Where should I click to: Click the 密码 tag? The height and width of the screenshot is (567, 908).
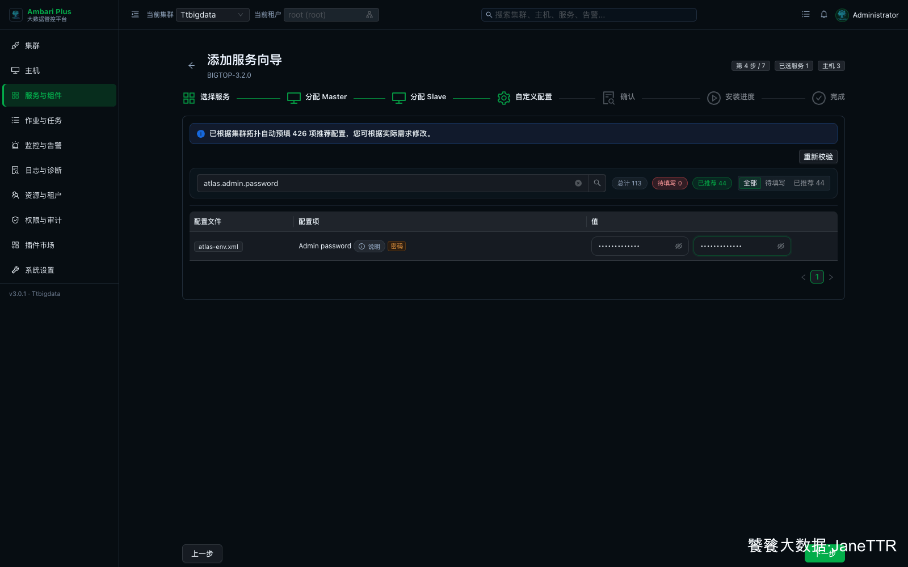pos(397,246)
